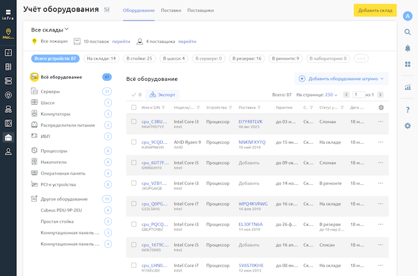Toggle select-all checkbox in table header

[134, 107]
